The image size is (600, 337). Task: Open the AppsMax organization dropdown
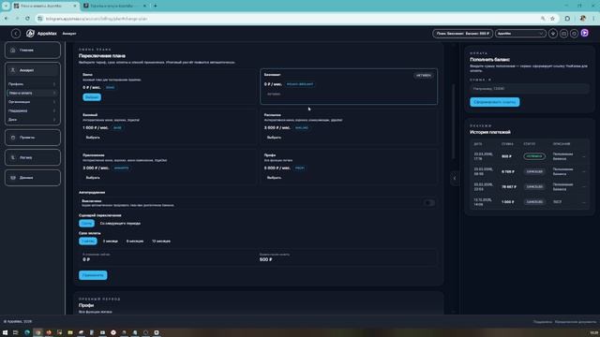(520, 34)
